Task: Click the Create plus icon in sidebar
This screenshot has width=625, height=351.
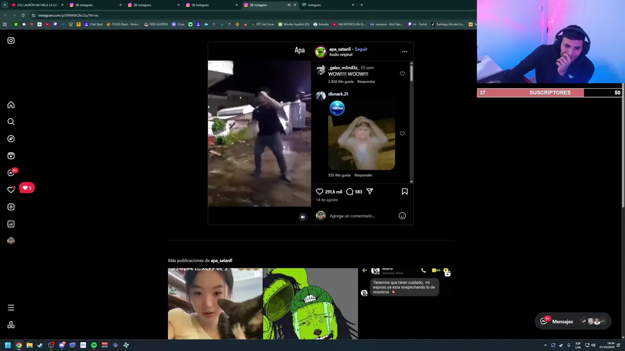Action: (11, 207)
